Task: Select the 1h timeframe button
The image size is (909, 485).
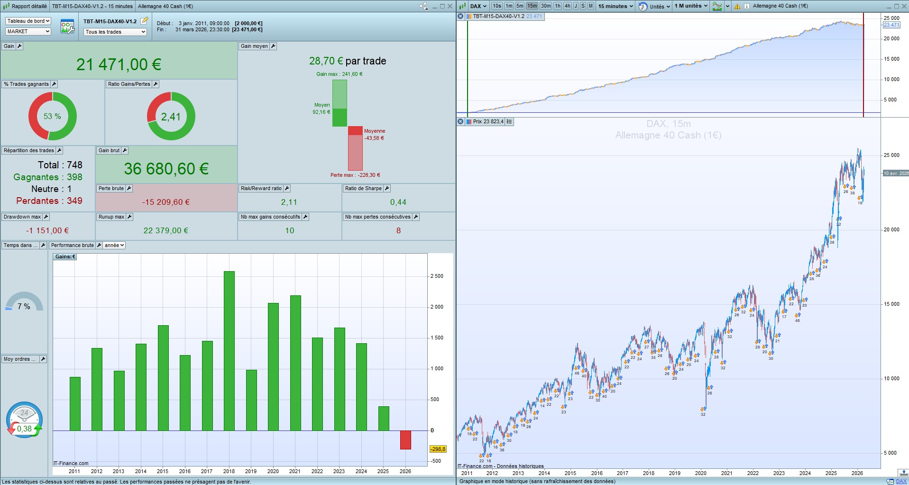Action: [558, 6]
